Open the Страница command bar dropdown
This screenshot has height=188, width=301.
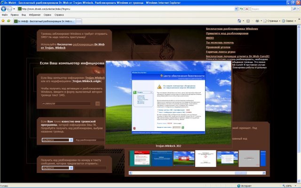[272, 21]
